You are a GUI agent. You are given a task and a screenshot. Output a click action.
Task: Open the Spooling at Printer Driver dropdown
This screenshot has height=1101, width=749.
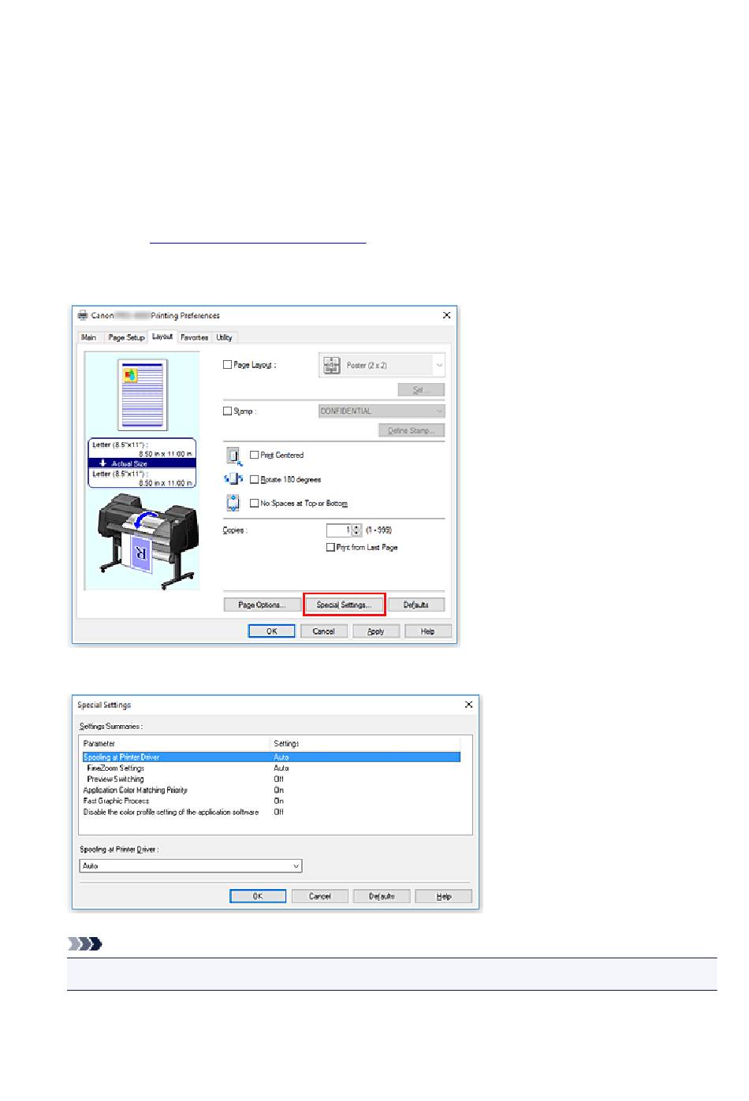[191, 865]
